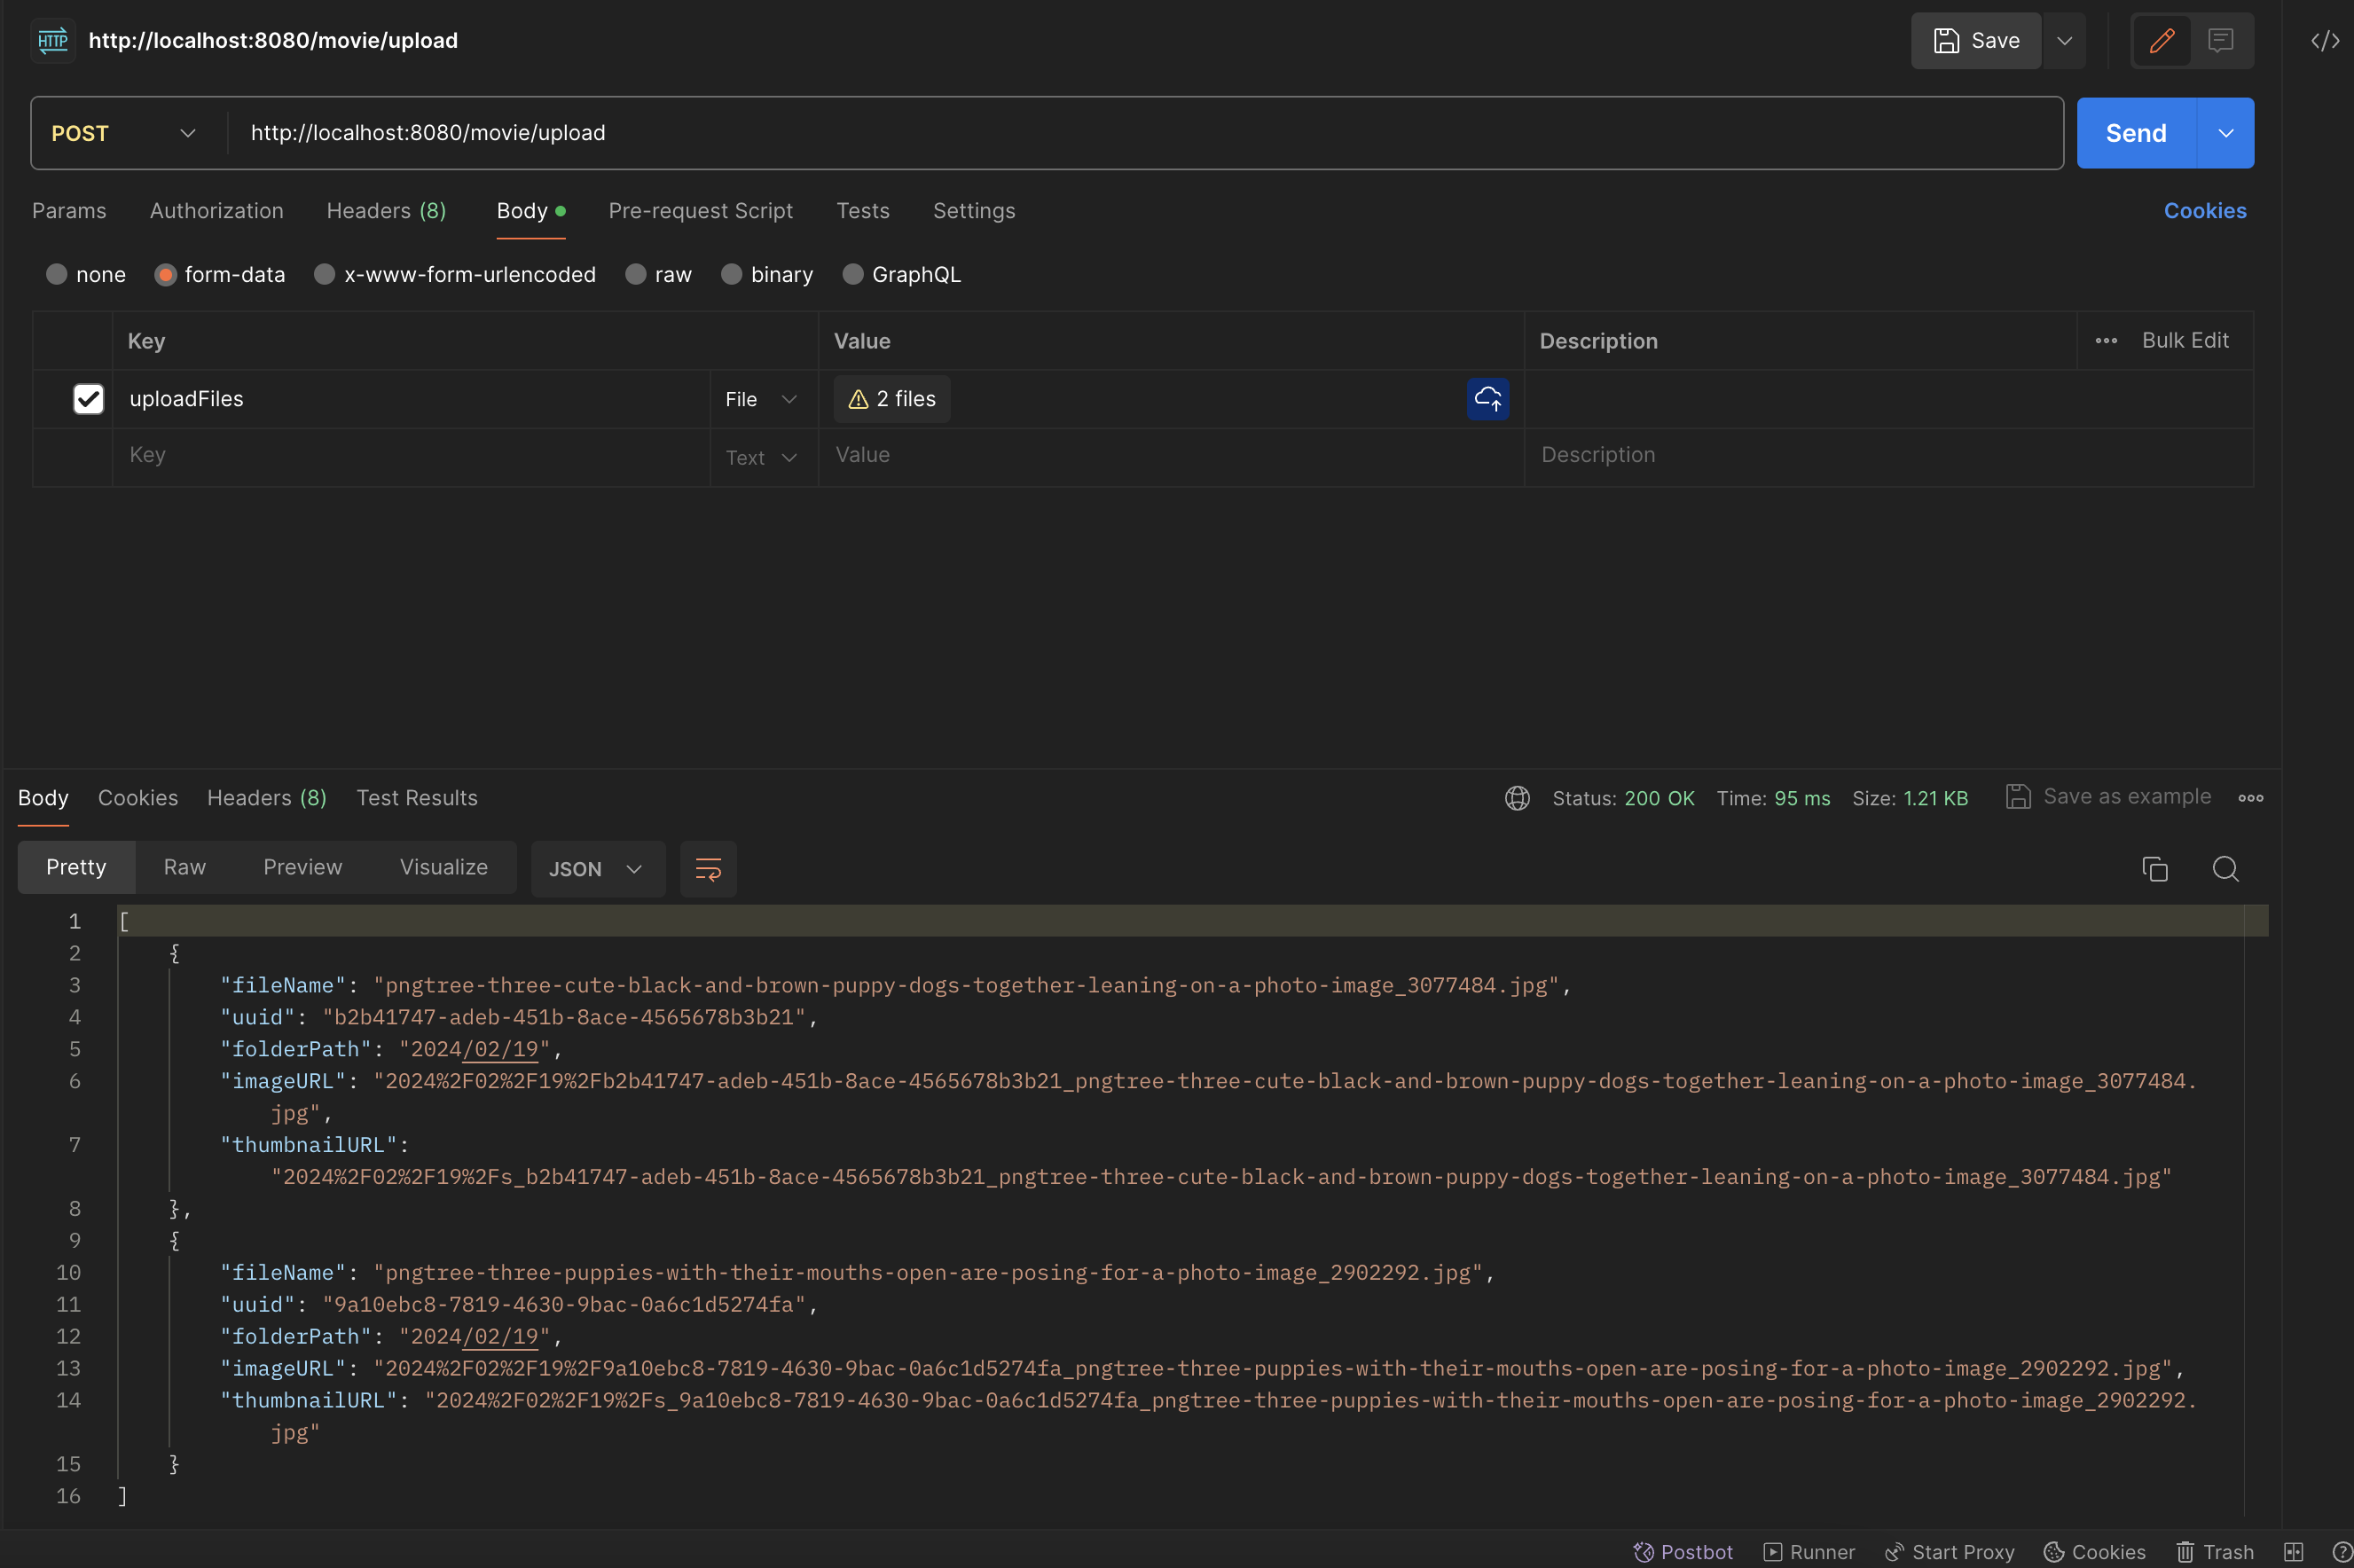
Task: Click the Send button
Action: (2135, 133)
